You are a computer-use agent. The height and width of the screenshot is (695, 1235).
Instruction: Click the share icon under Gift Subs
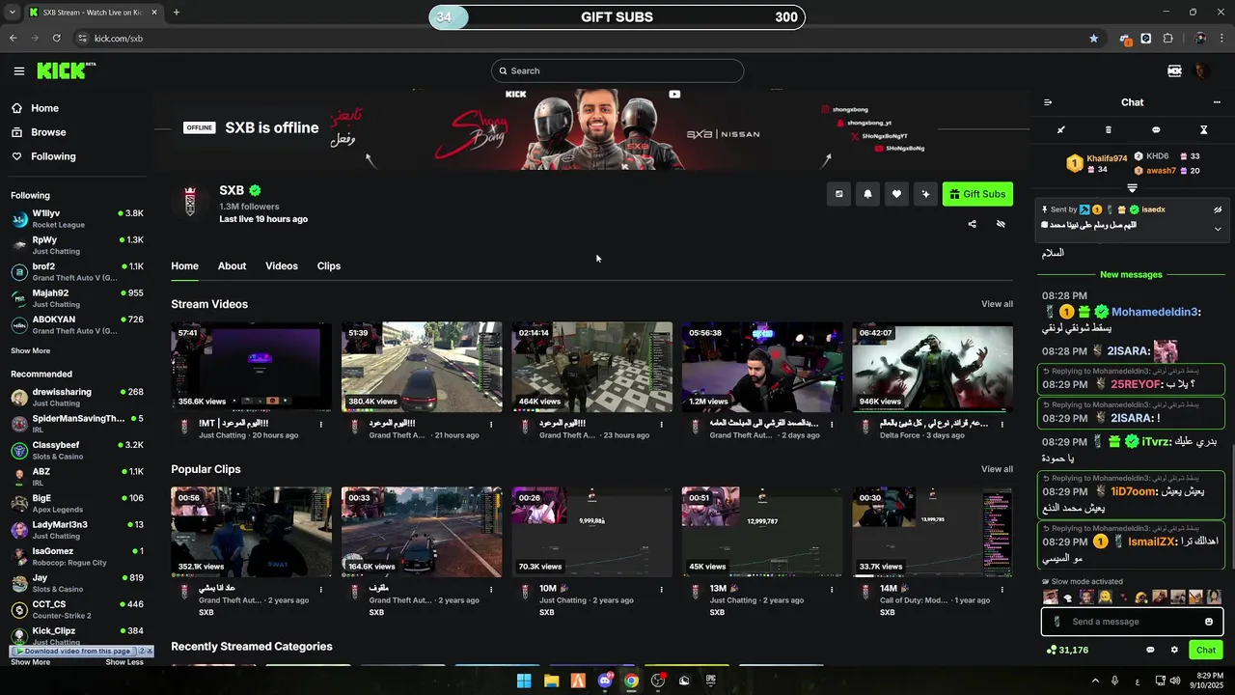pyautogui.click(x=972, y=224)
